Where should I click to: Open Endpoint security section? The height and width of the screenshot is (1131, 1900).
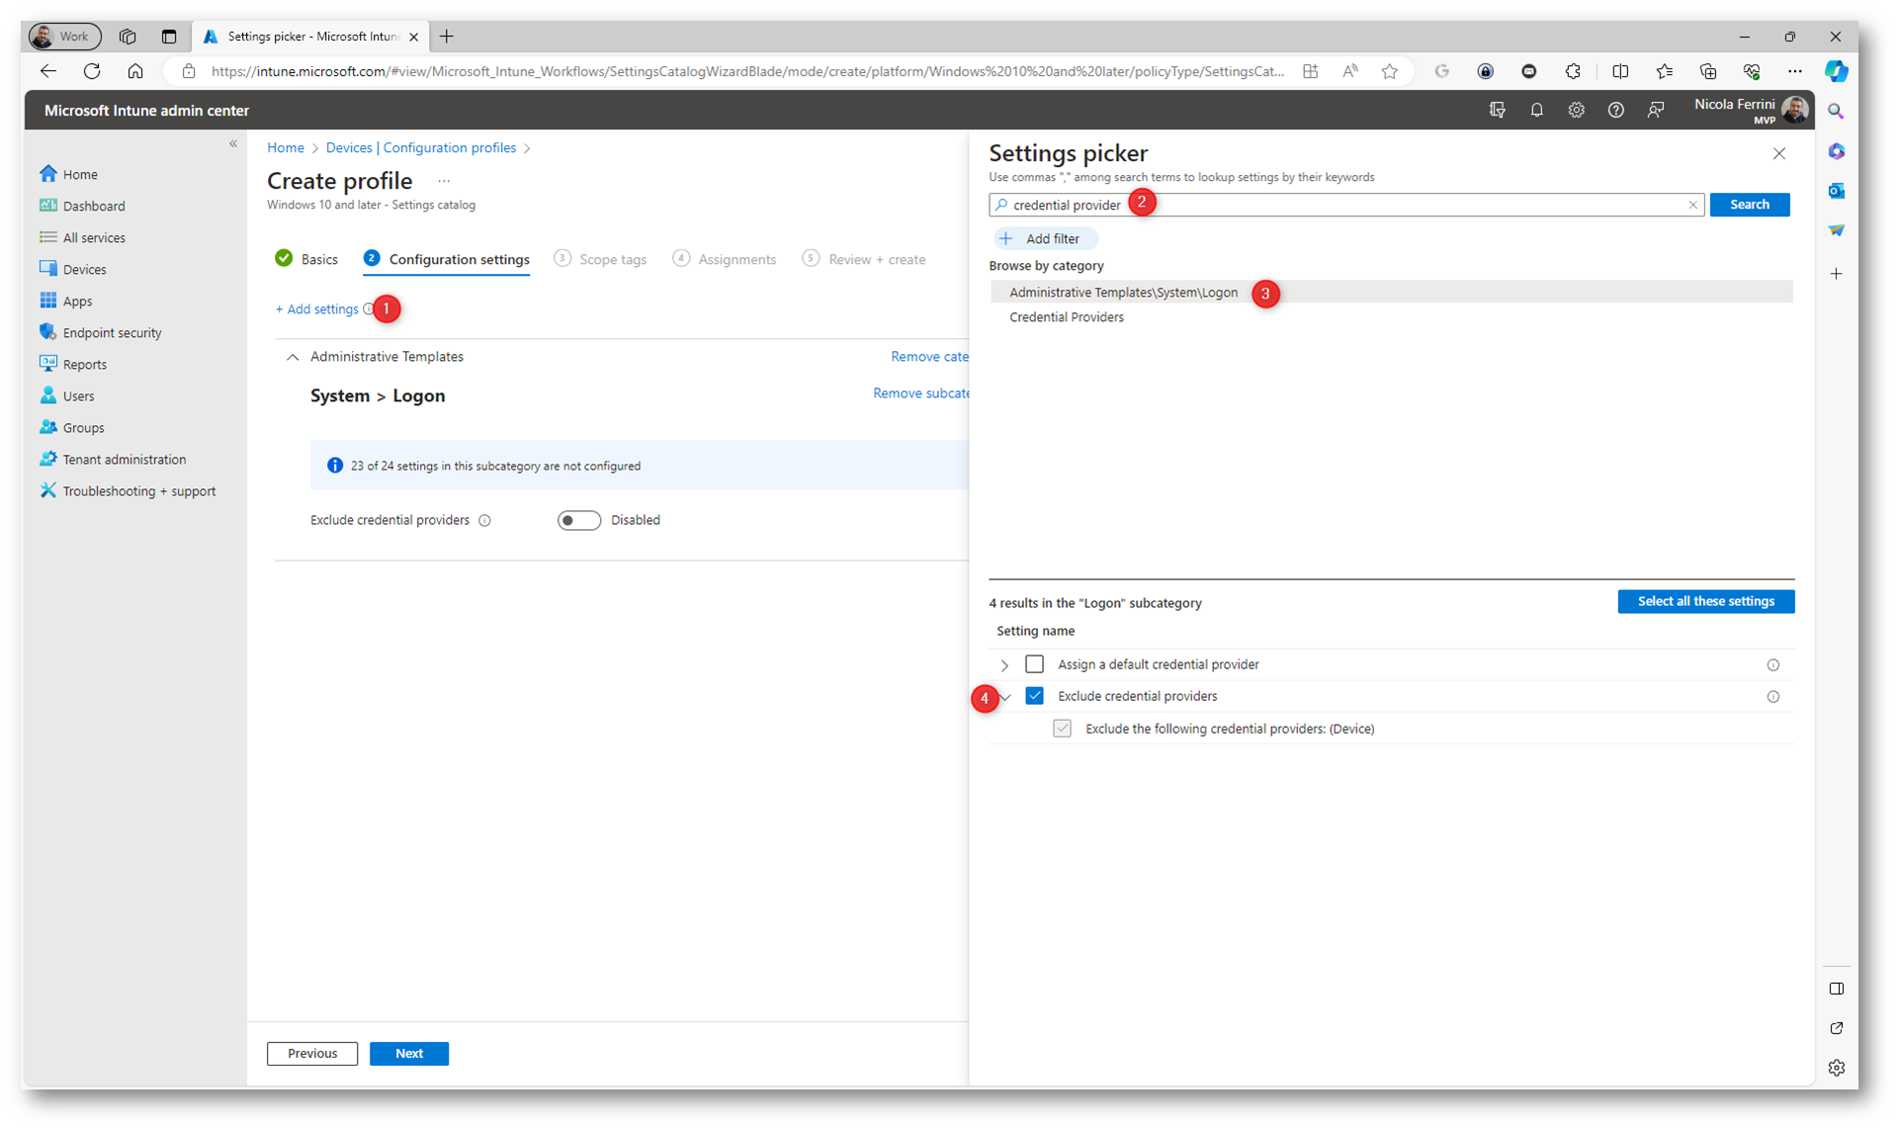point(112,332)
